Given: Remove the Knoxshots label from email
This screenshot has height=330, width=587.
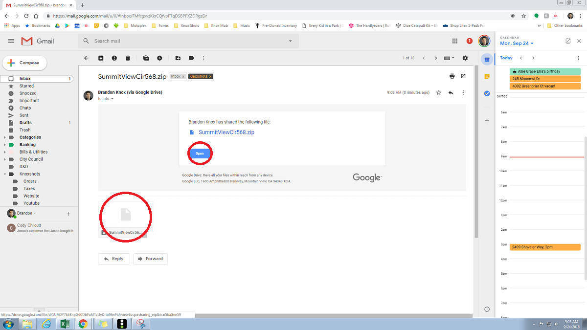Looking at the screenshot, I should tap(210, 77).
